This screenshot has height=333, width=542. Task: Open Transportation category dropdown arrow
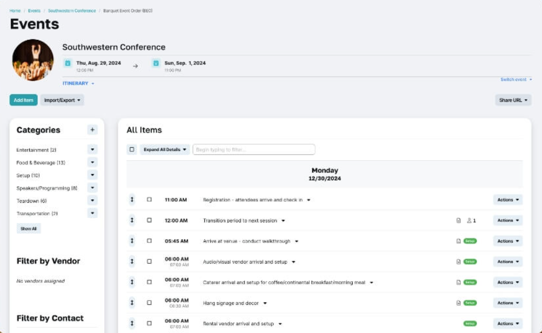click(92, 213)
